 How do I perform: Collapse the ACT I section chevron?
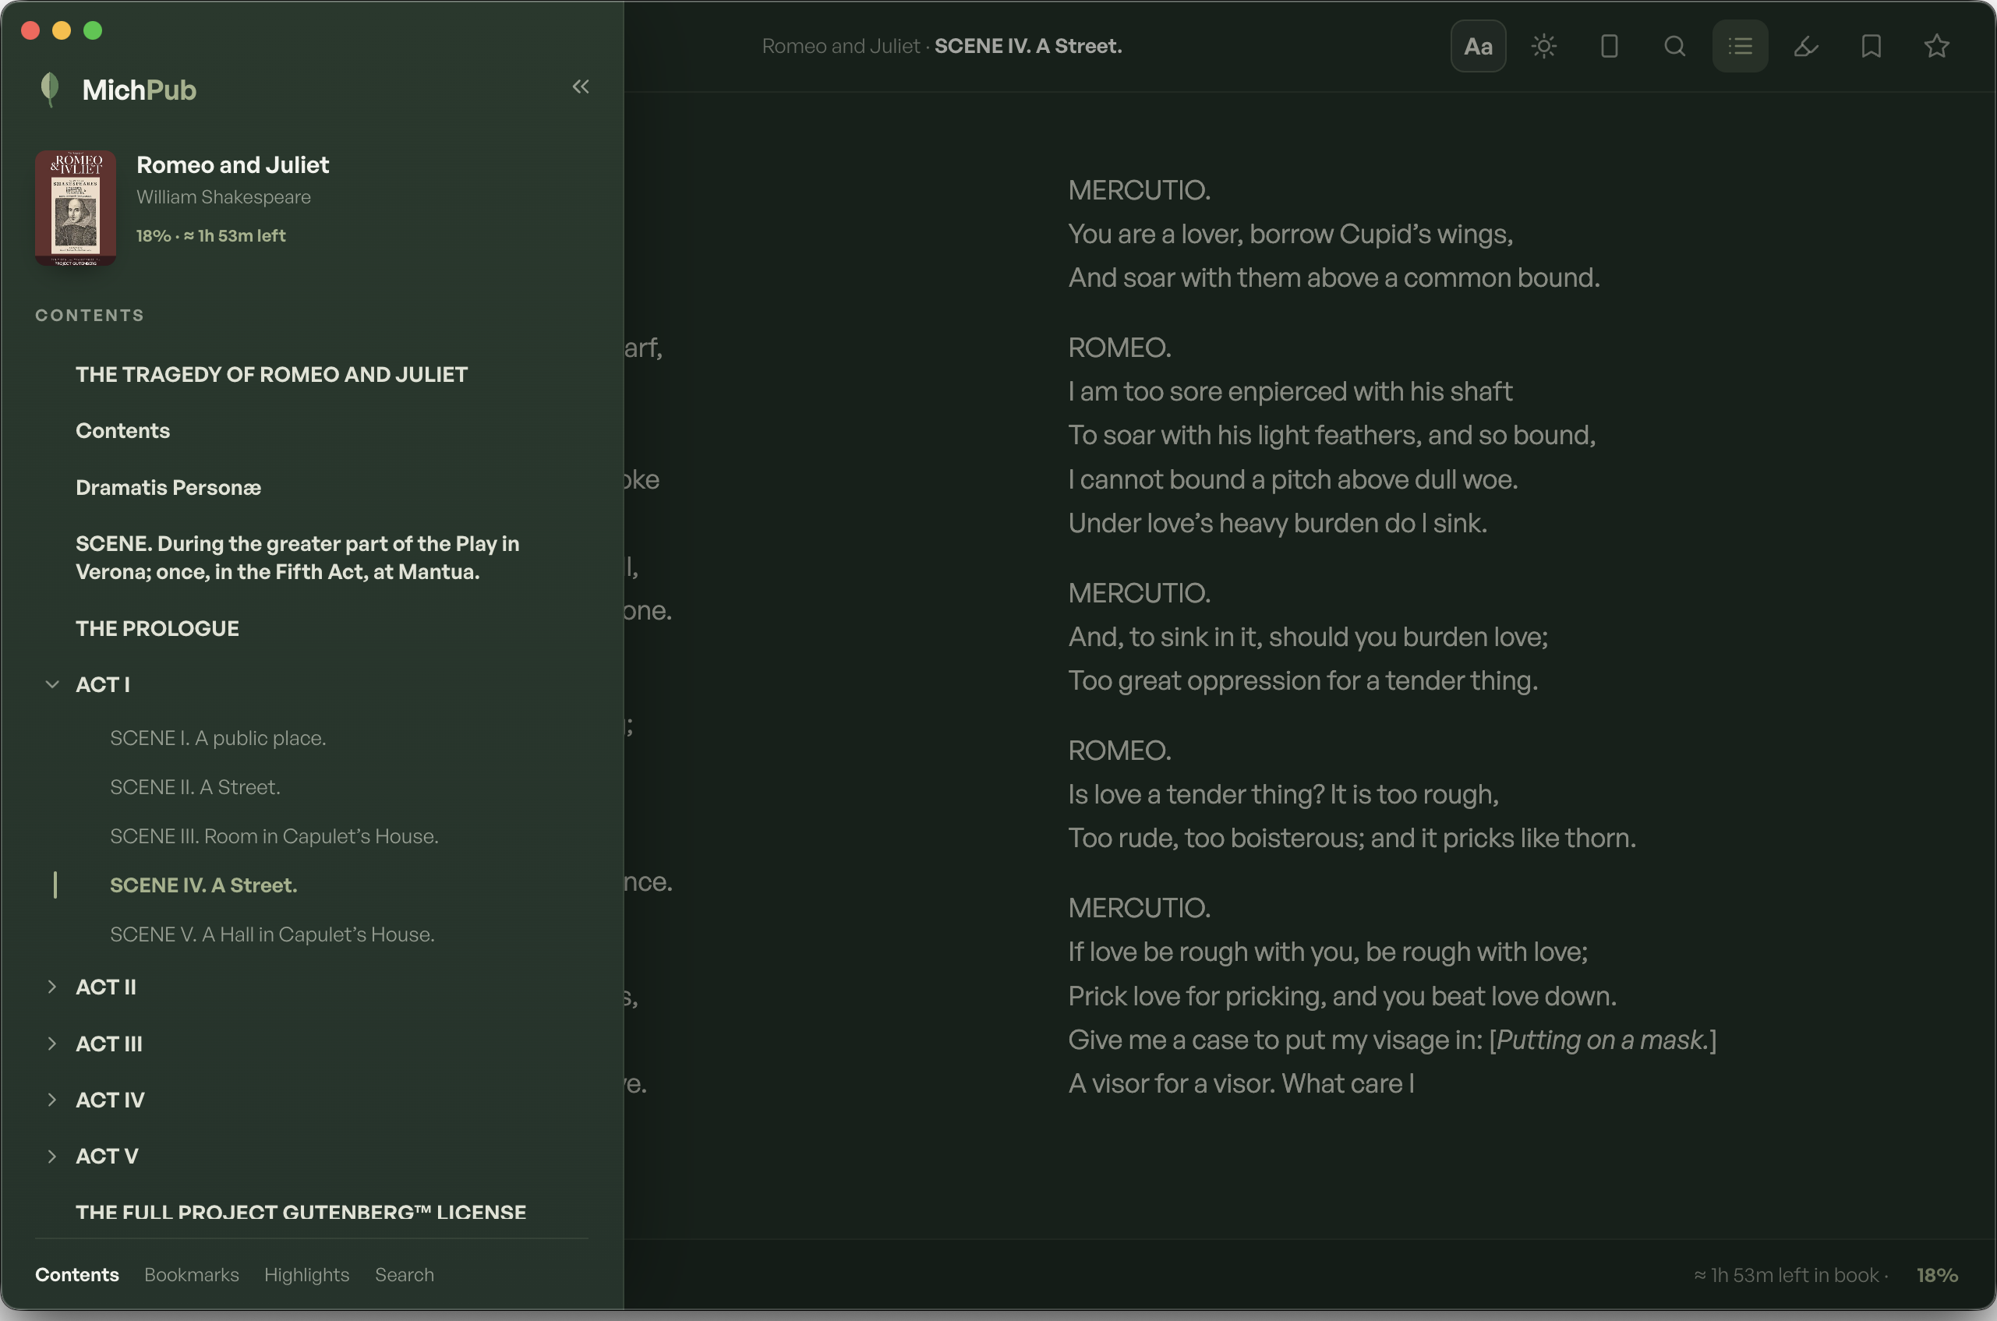pos(52,685)
